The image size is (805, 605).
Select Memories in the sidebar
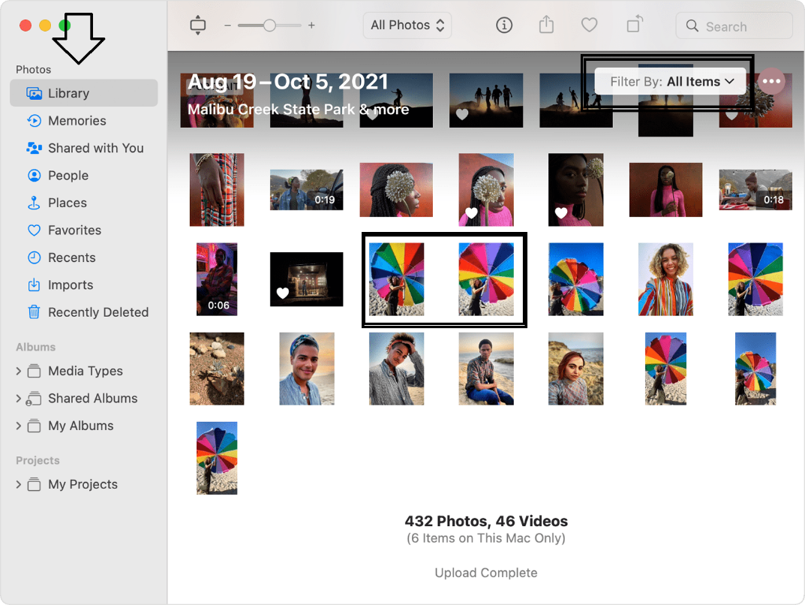75,121
